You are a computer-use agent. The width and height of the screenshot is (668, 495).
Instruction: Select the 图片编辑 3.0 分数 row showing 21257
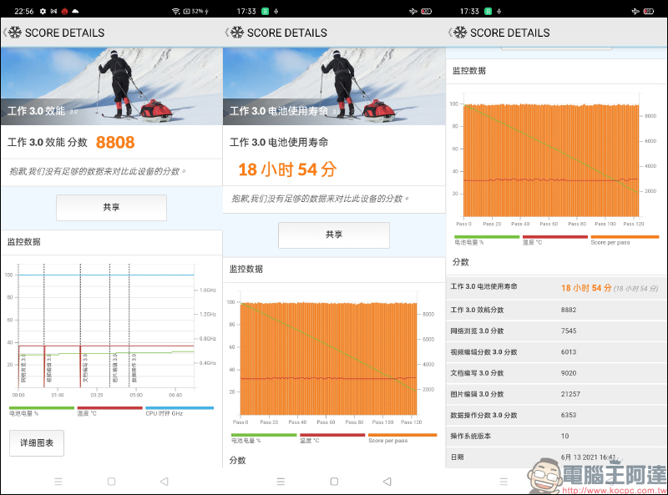[556, 394]
